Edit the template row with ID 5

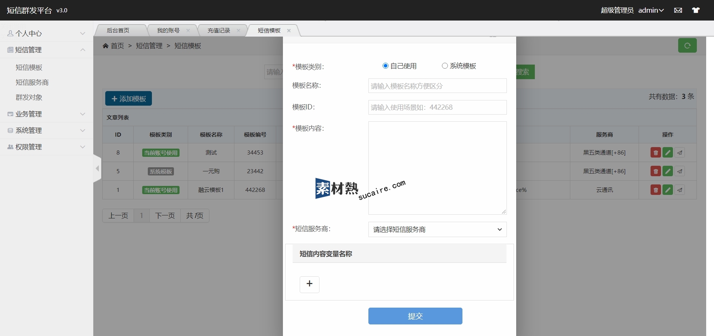pos(668,171)
